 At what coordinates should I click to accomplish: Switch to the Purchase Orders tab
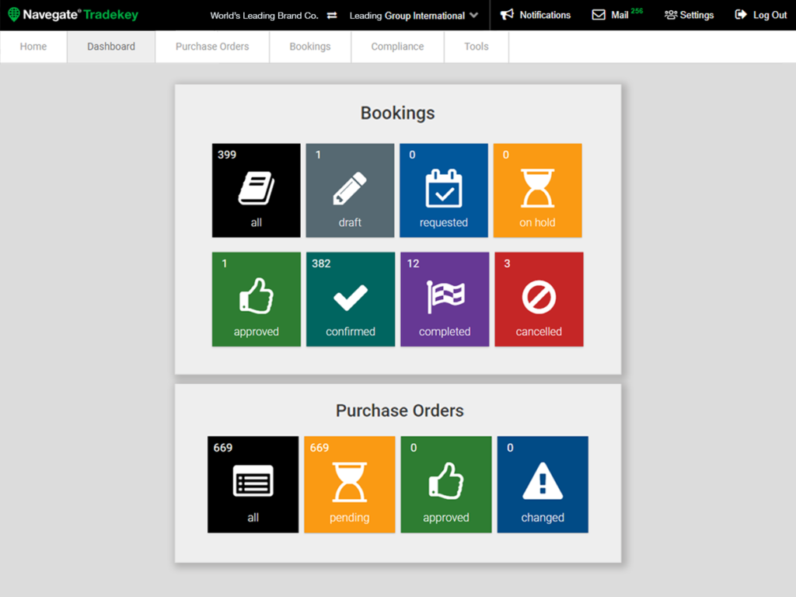212,47
